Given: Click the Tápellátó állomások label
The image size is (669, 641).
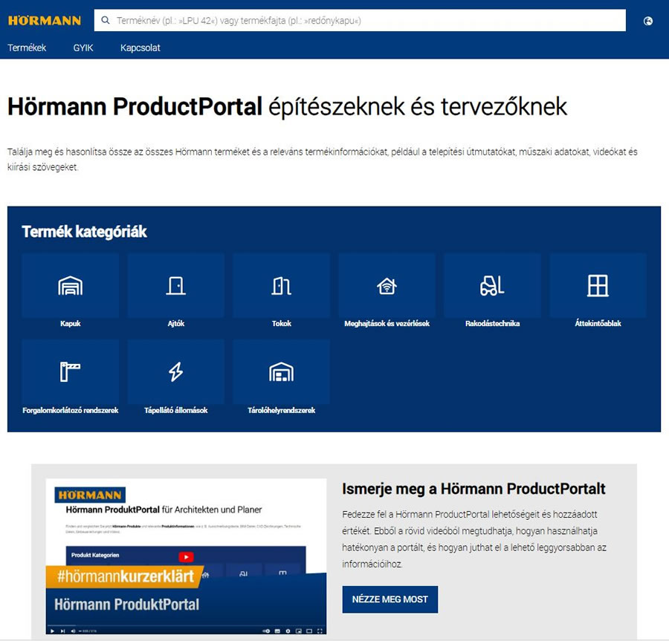Looking at the screenshot, I should click(175, 410).
